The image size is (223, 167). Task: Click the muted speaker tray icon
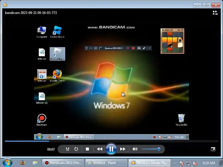[195, 163]
